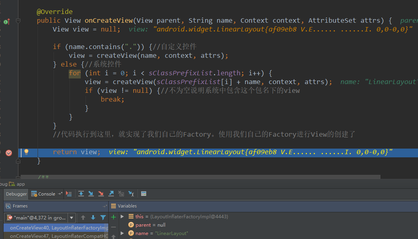Click the remove watch minus icon

click(113, 227)
